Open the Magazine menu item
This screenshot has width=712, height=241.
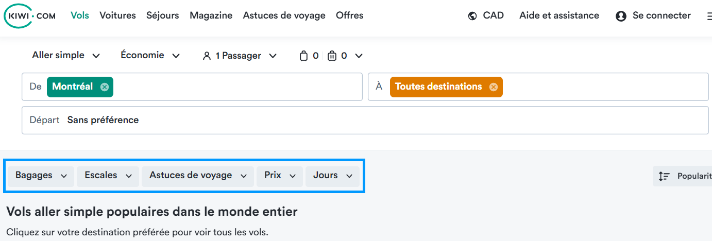[211, 15]
